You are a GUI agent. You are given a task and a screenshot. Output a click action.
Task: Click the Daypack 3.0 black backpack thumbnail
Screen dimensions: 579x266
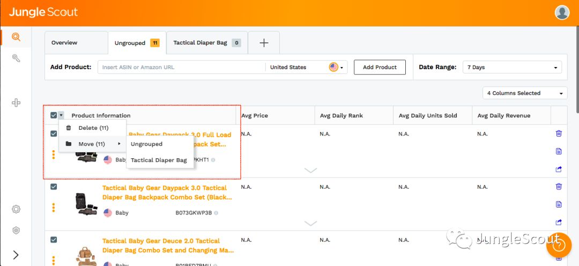pos(86,204)
